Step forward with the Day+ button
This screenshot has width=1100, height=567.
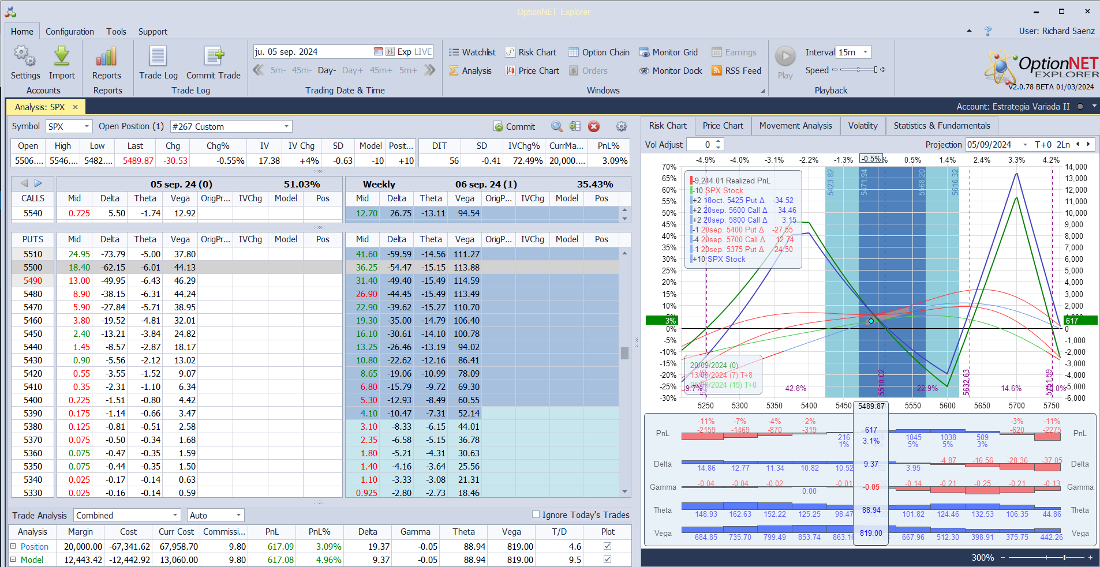tap(353, 70)
